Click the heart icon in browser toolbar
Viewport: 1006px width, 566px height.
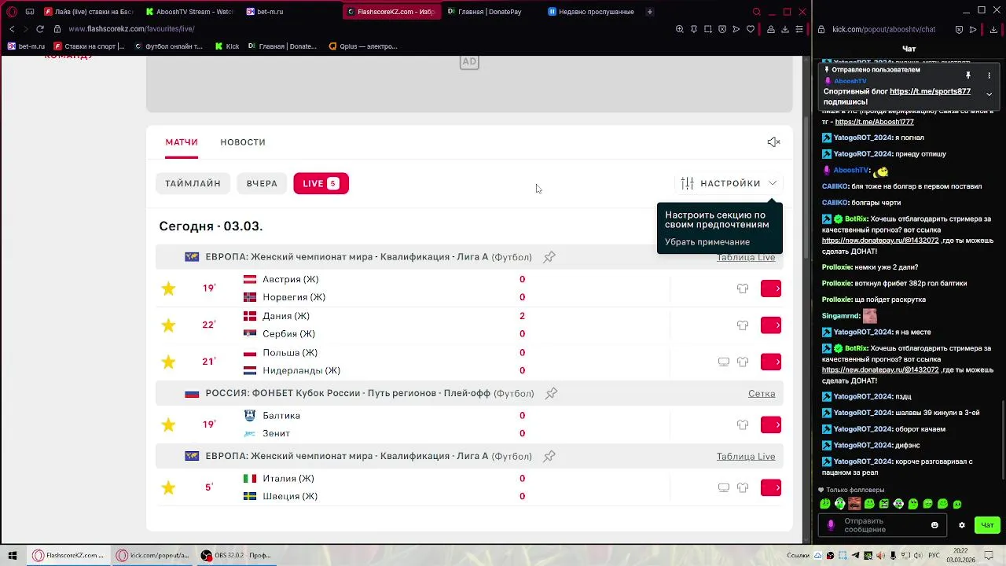tap(751, 29)
